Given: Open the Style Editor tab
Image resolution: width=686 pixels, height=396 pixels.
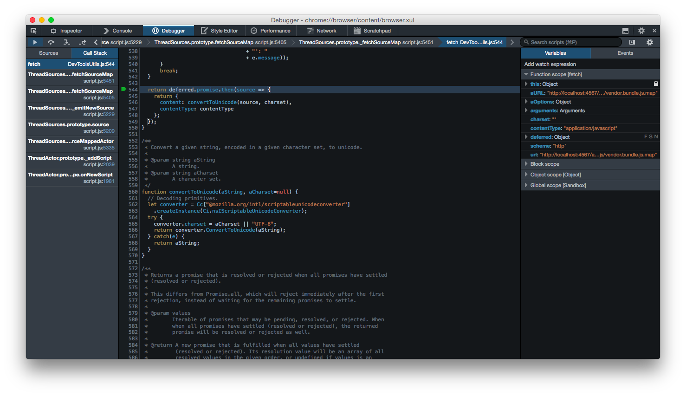Looking at the screenshot, I should 220,31.
